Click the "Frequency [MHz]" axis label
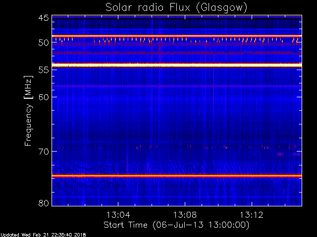 click(x=28, y=111)
